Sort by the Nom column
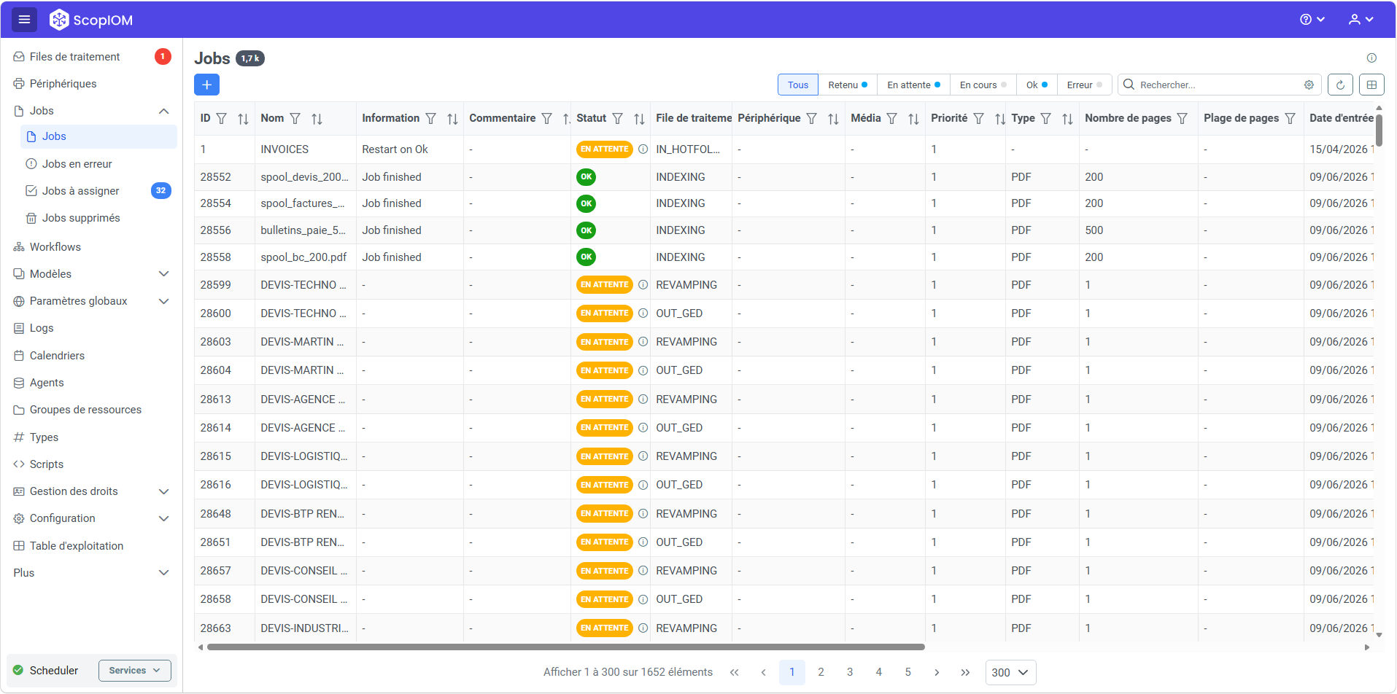Viewport: 1397px width, 694px height. (317, 119)
